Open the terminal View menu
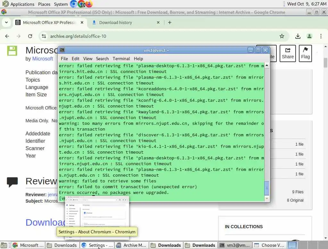The image size is (328, 249). pos(88,59)
